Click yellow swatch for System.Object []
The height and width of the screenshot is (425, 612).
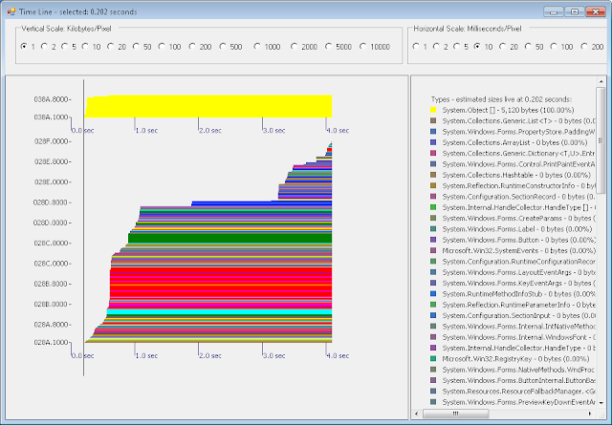433,110
